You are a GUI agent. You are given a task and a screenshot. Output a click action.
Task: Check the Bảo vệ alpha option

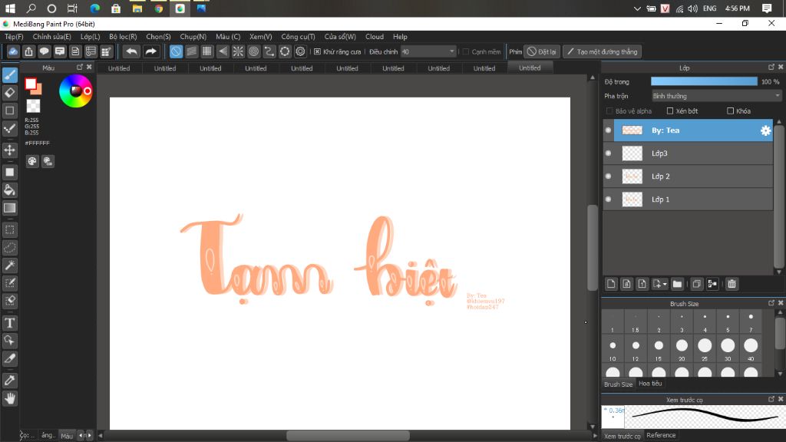tap(609, 110)
